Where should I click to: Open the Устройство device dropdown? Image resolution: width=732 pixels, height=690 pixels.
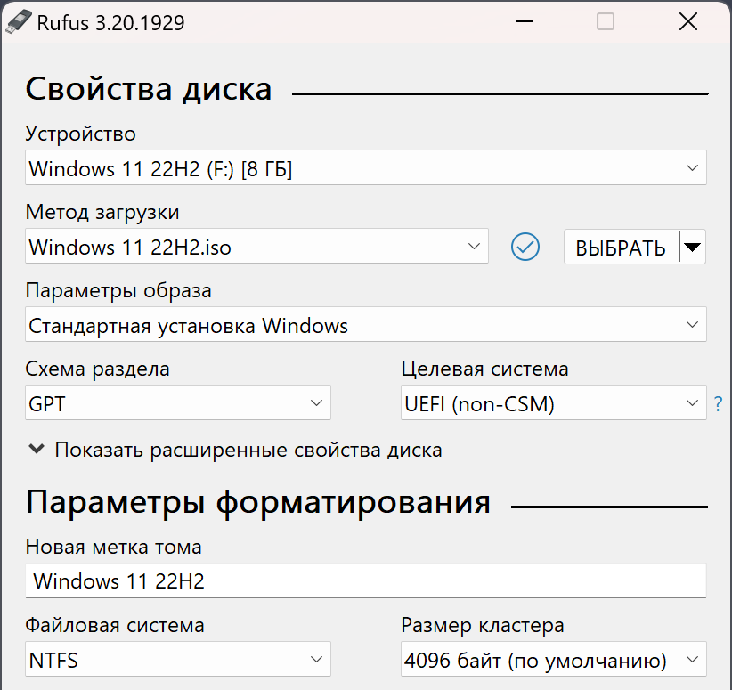pyautogui.click(x=365, y=167)
